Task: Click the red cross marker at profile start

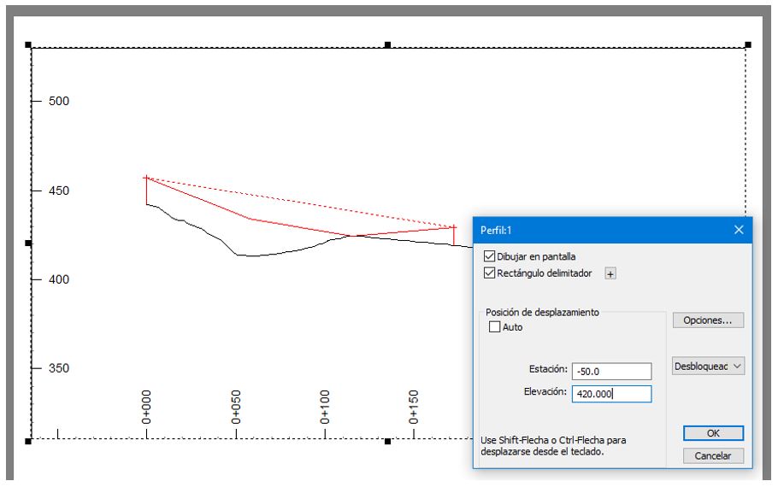Action: click(x=147, y=178)
